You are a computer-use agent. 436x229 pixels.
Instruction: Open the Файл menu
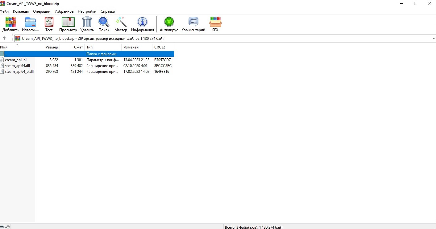pos(4,11)
